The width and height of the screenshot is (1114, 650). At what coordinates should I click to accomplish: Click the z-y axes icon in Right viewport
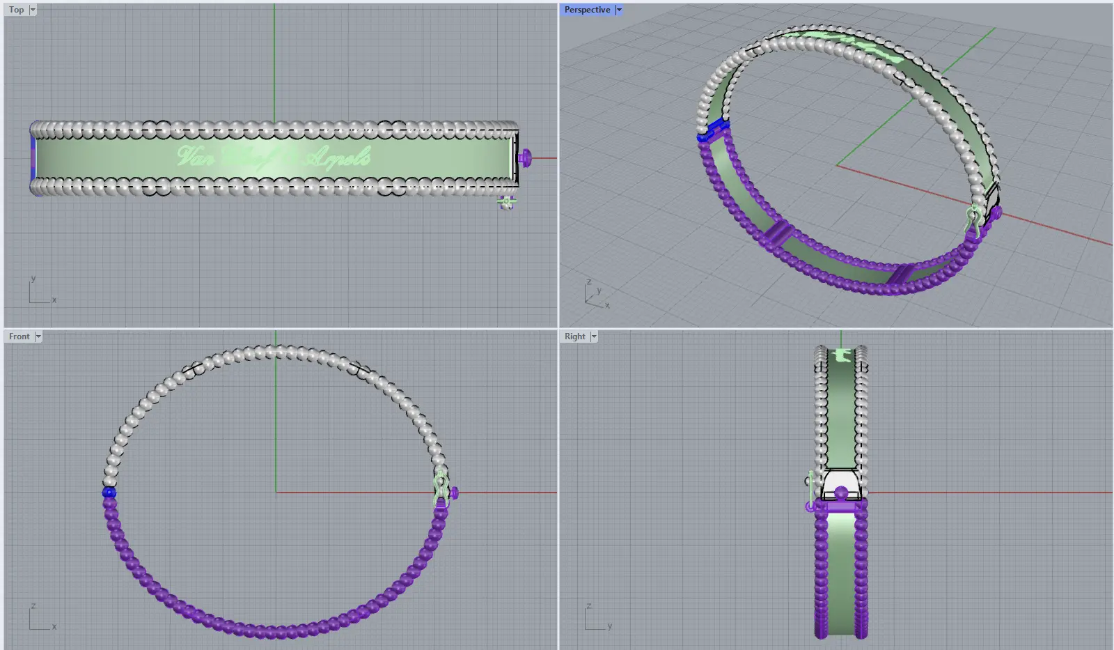(597, 619)
